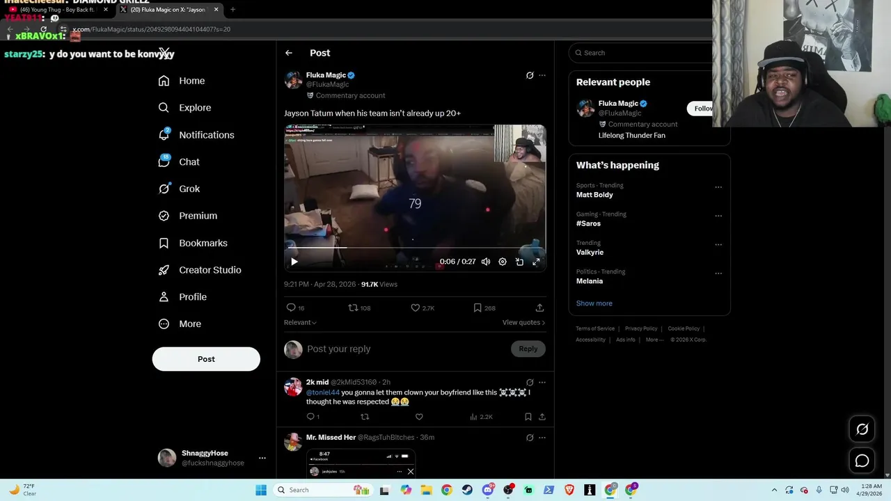Screen dimensions: 891x501
Task: Click the Reply button
Action: (528, 349)
